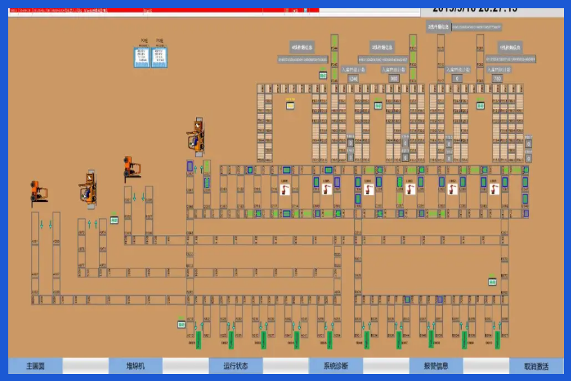Go to the 运行状态 tab
This screenshot has width=571, height=381.
tap(235, 366)
